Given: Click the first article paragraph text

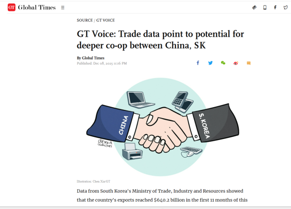Looking at the screenshot, I should click(x=163, y=196).
